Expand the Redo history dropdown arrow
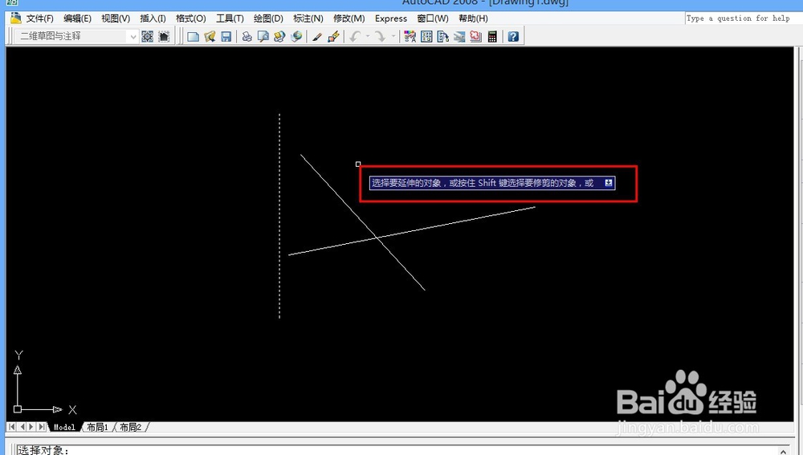 point(393,36)
